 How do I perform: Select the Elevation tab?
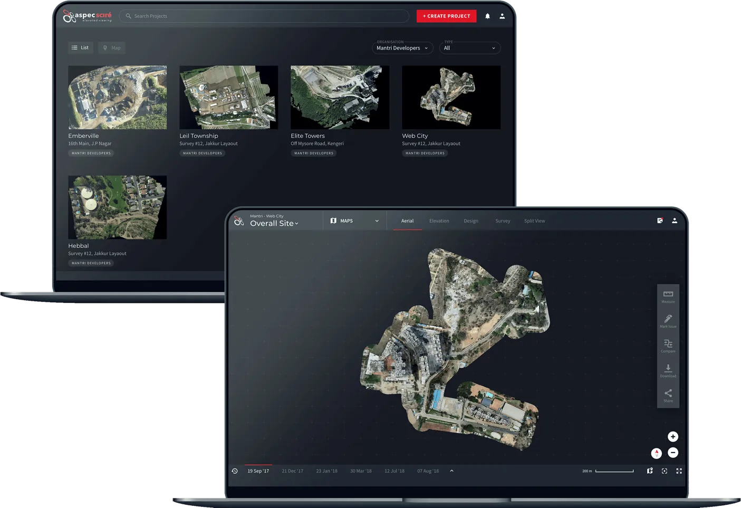439,221
